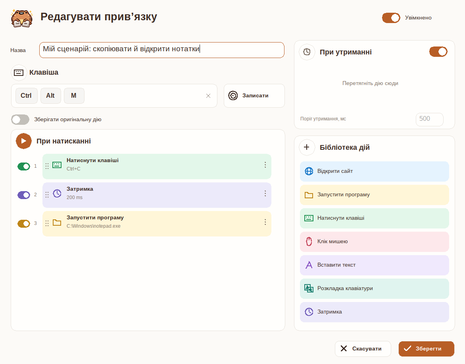
Task: Turn off step 3 Запустити програму toggle
Action: pyautogui.click(x=24, y=224)
